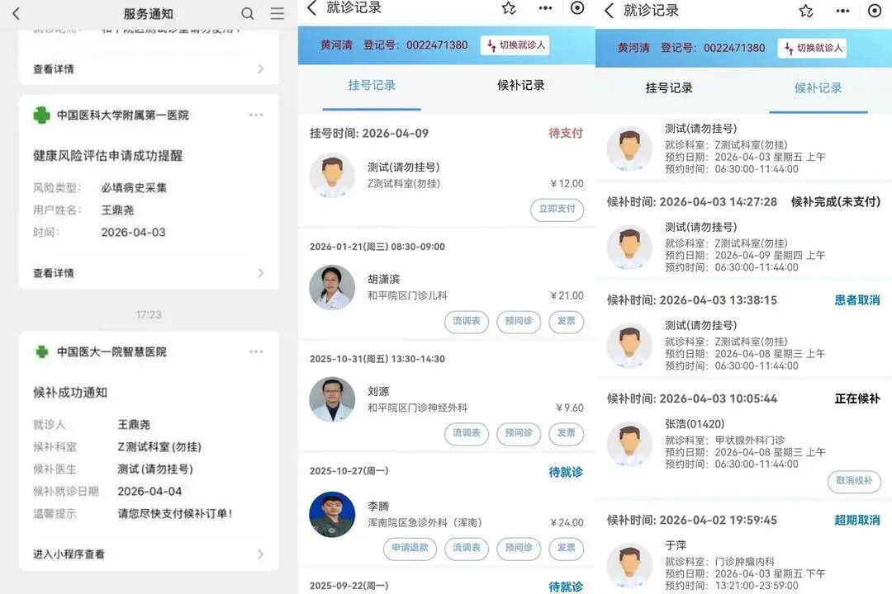Image resolution: width=892 pixels, height=594 pixels.
Task: Click search icon in 服务通知 header
Action: click(248, 14)
